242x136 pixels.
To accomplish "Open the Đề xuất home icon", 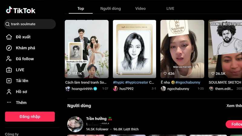I will pos(9,37).
